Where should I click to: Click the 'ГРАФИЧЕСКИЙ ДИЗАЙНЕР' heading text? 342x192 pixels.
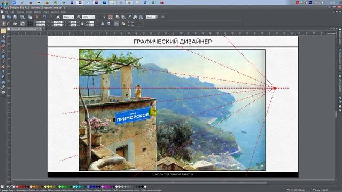(x=173, y=42)
